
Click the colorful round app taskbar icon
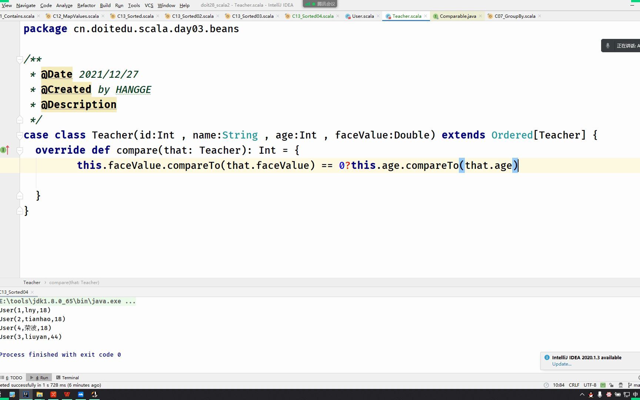tap(94, 394)
